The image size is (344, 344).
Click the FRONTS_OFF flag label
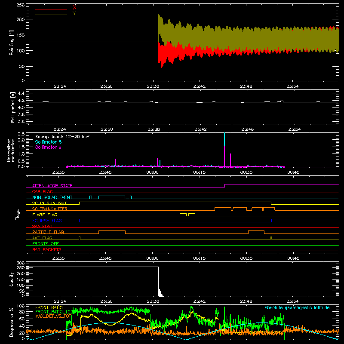tap(46, 243)
